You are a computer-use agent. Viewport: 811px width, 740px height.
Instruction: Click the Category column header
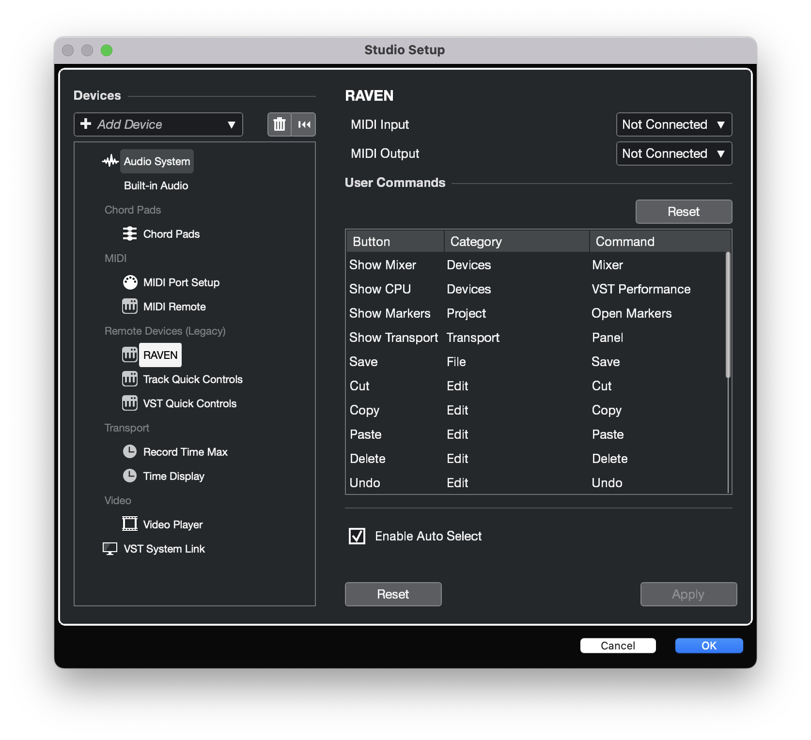[517, 241]
